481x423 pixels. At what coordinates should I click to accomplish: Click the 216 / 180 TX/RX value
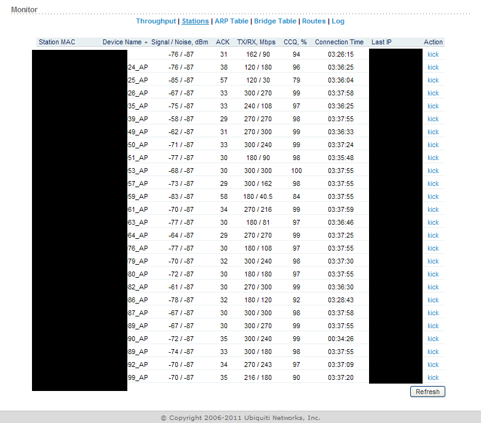(258, 377)
